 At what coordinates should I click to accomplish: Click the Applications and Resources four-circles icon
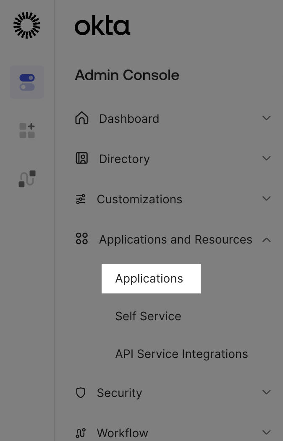81,239
